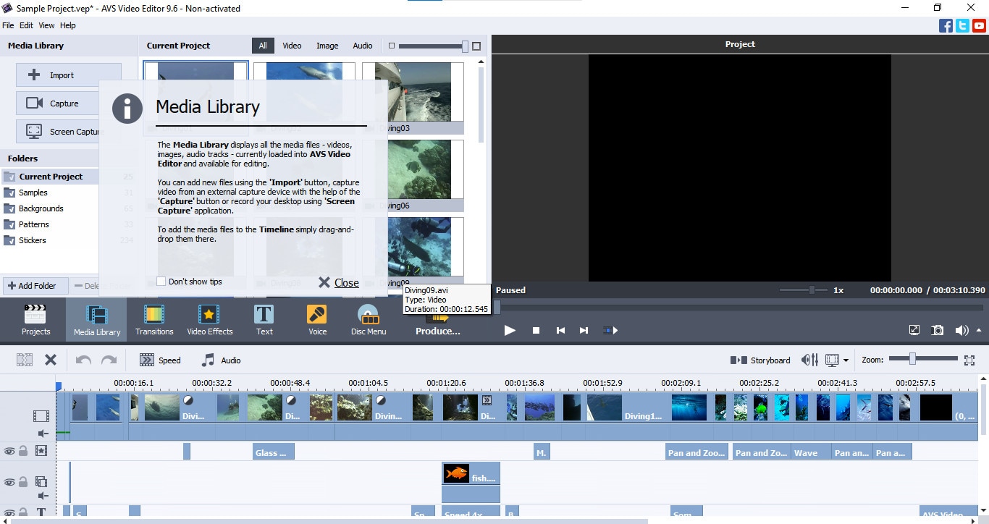
Task: Close the Media Library tip
Action: point(339,283)
